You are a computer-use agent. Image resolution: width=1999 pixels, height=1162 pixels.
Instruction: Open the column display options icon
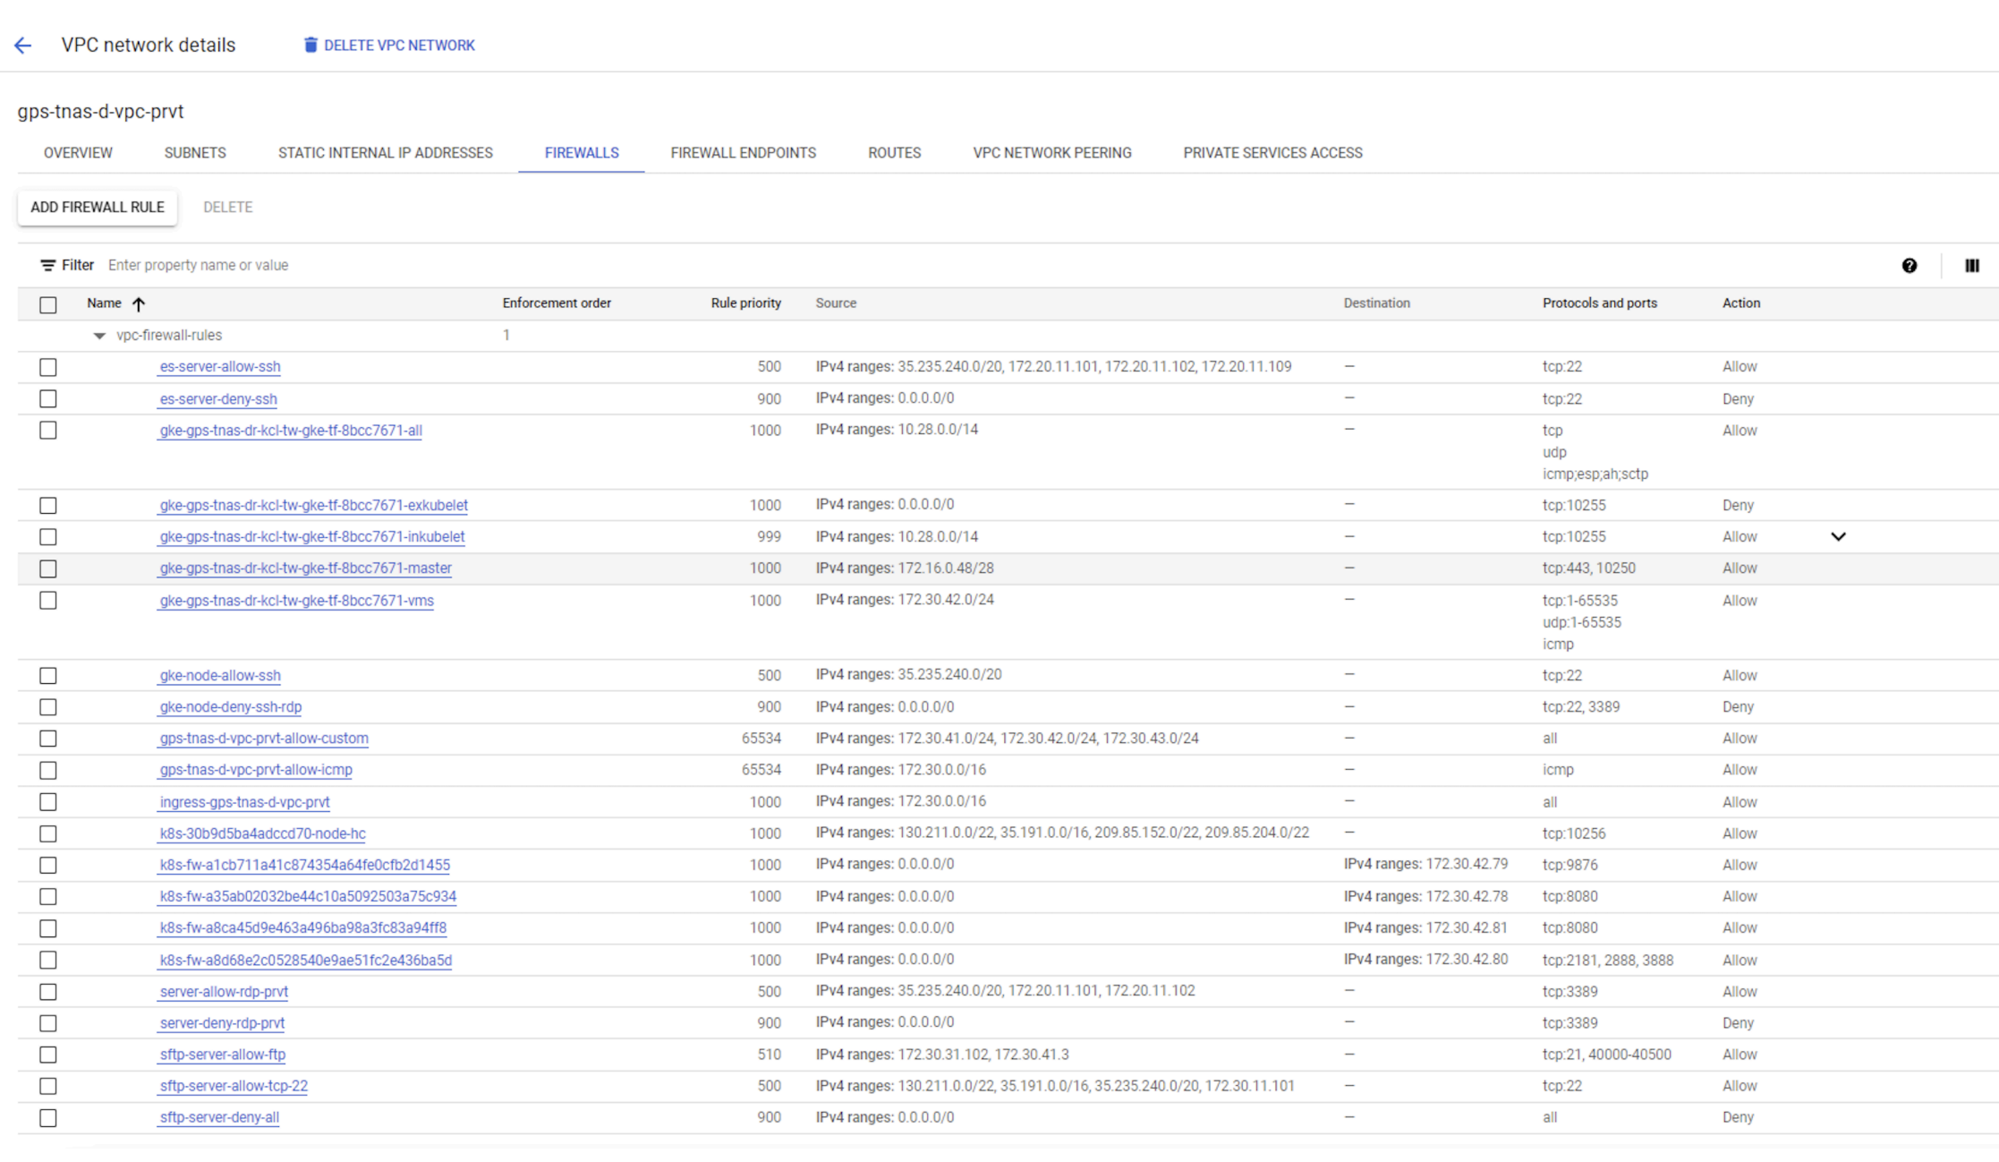click(x=1971, y=266)
